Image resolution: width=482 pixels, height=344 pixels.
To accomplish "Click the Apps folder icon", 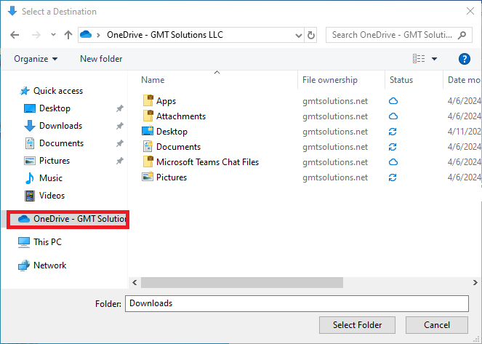I will [x=148, y=100].
